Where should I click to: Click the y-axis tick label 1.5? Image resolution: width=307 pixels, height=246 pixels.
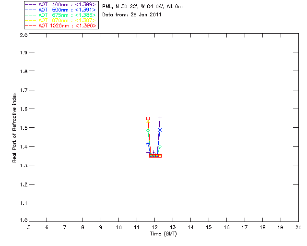[x=24, y=128]
